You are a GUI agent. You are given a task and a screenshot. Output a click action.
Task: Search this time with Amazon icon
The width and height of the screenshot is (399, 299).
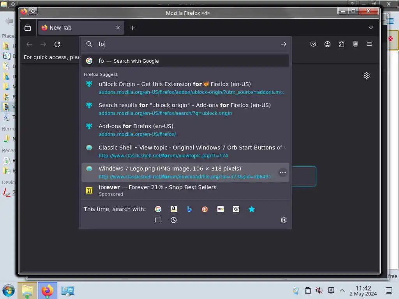coord(173,209)
